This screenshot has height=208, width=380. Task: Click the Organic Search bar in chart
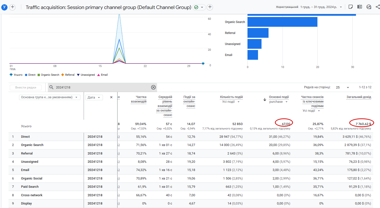tap(282, 22)
